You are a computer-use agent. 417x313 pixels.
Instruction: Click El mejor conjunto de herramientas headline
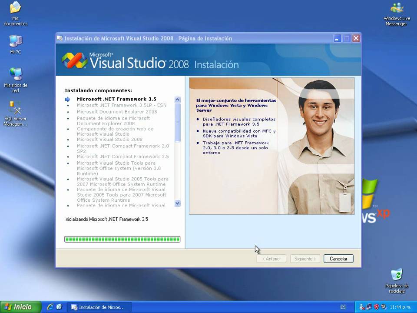pyautogui.click(x=236, y=105)
